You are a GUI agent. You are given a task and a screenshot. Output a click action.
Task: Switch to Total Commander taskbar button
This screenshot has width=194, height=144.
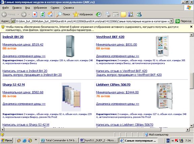click(60, 141)
